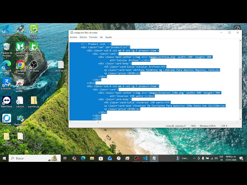Open iTunes music app from the taskbar
The height and width of the screenshot is (185, 247).
[118, 158]
